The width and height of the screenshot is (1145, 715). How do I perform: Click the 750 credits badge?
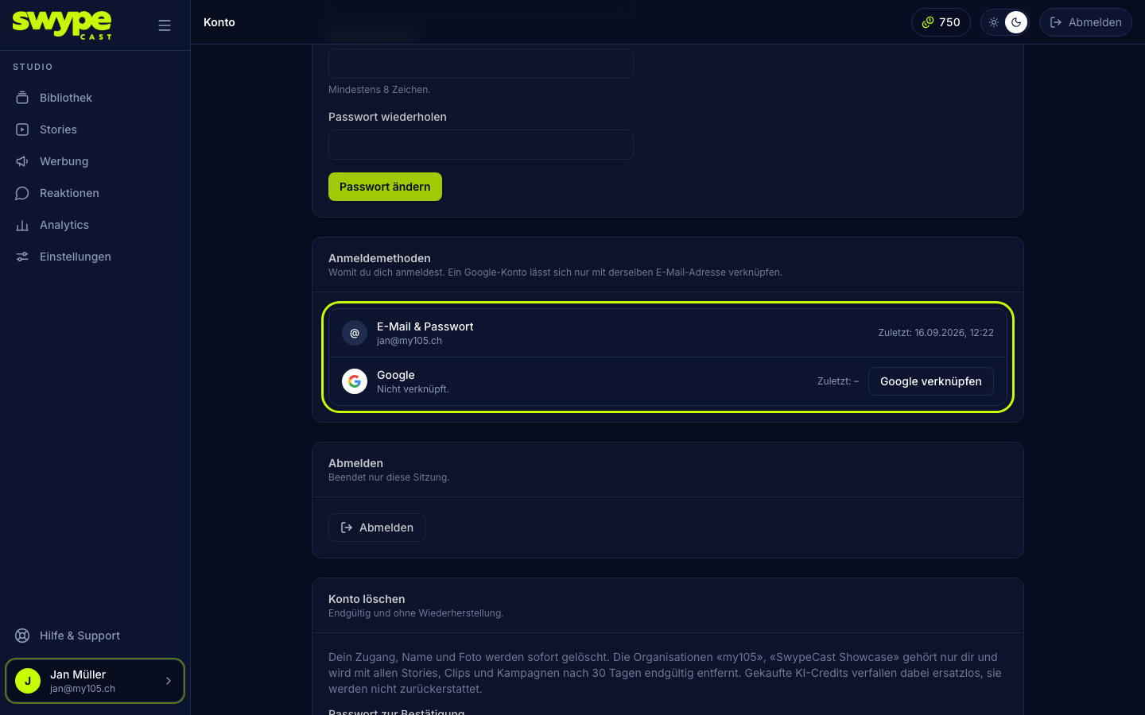941,22
